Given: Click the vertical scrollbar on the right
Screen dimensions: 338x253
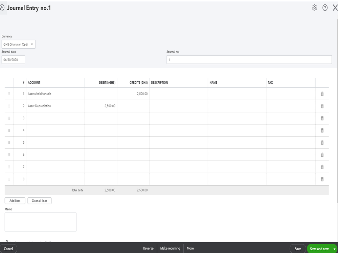Looking at the screenshot, I should pos(337,111).
